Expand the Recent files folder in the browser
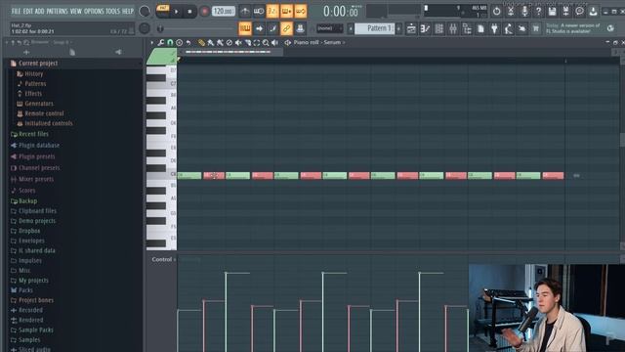This screenshot has width=625, height=352. pyautogui.click(x=33, y=134)
